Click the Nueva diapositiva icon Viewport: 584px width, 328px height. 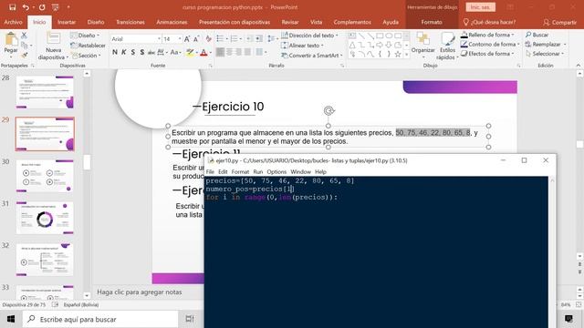[53, 38]
